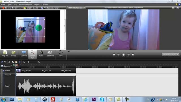Step backward in preview
The width and height of the screenshot is (181, 102).
[x=118, y=55]
